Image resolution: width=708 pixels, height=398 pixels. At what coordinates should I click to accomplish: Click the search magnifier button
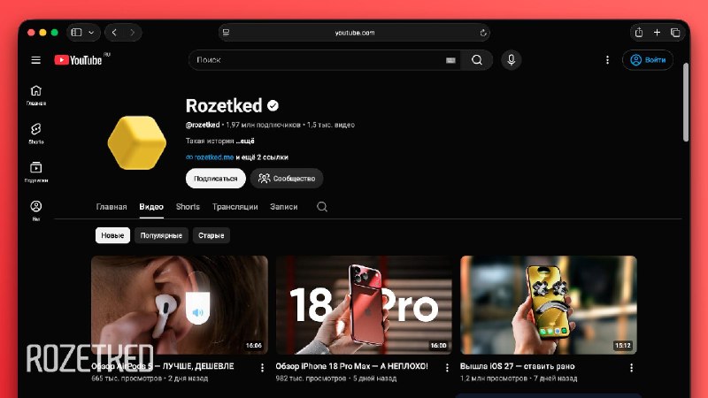477,60
